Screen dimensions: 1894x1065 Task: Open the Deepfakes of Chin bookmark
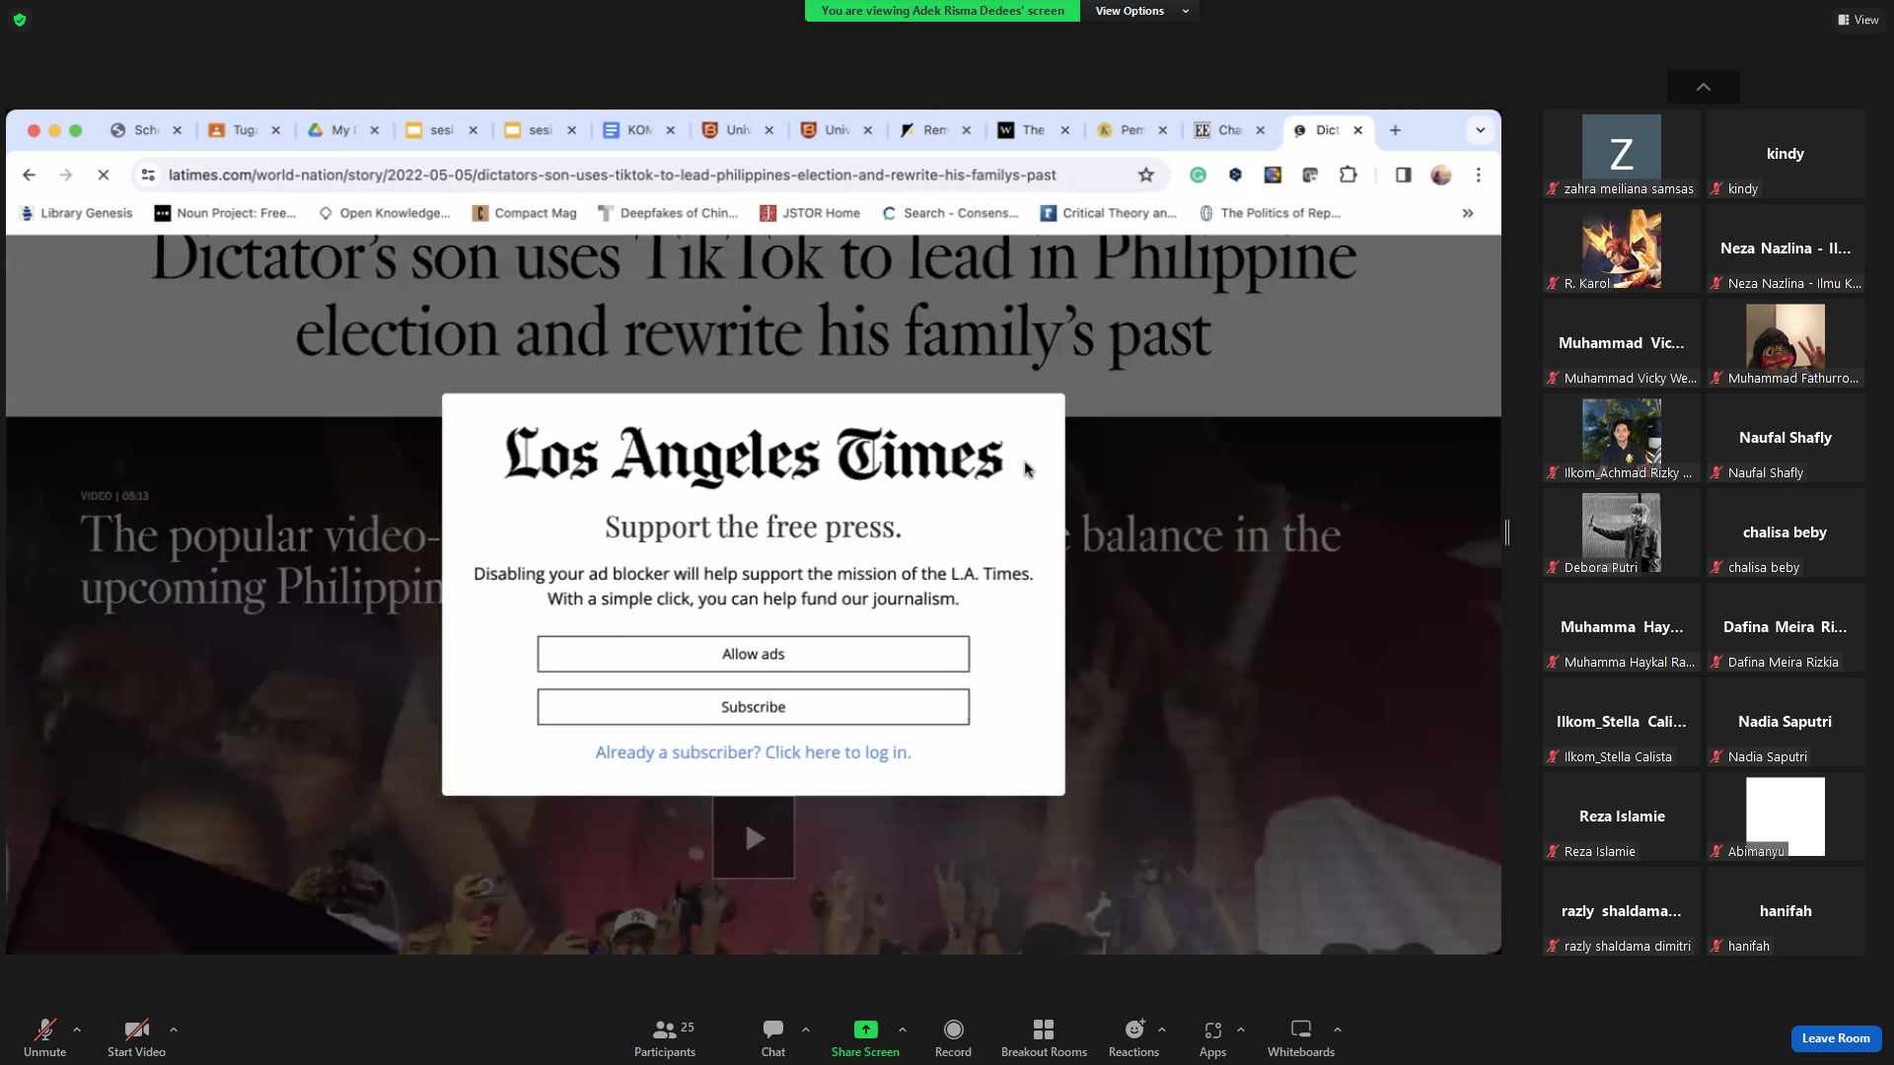tap(668, 213)
